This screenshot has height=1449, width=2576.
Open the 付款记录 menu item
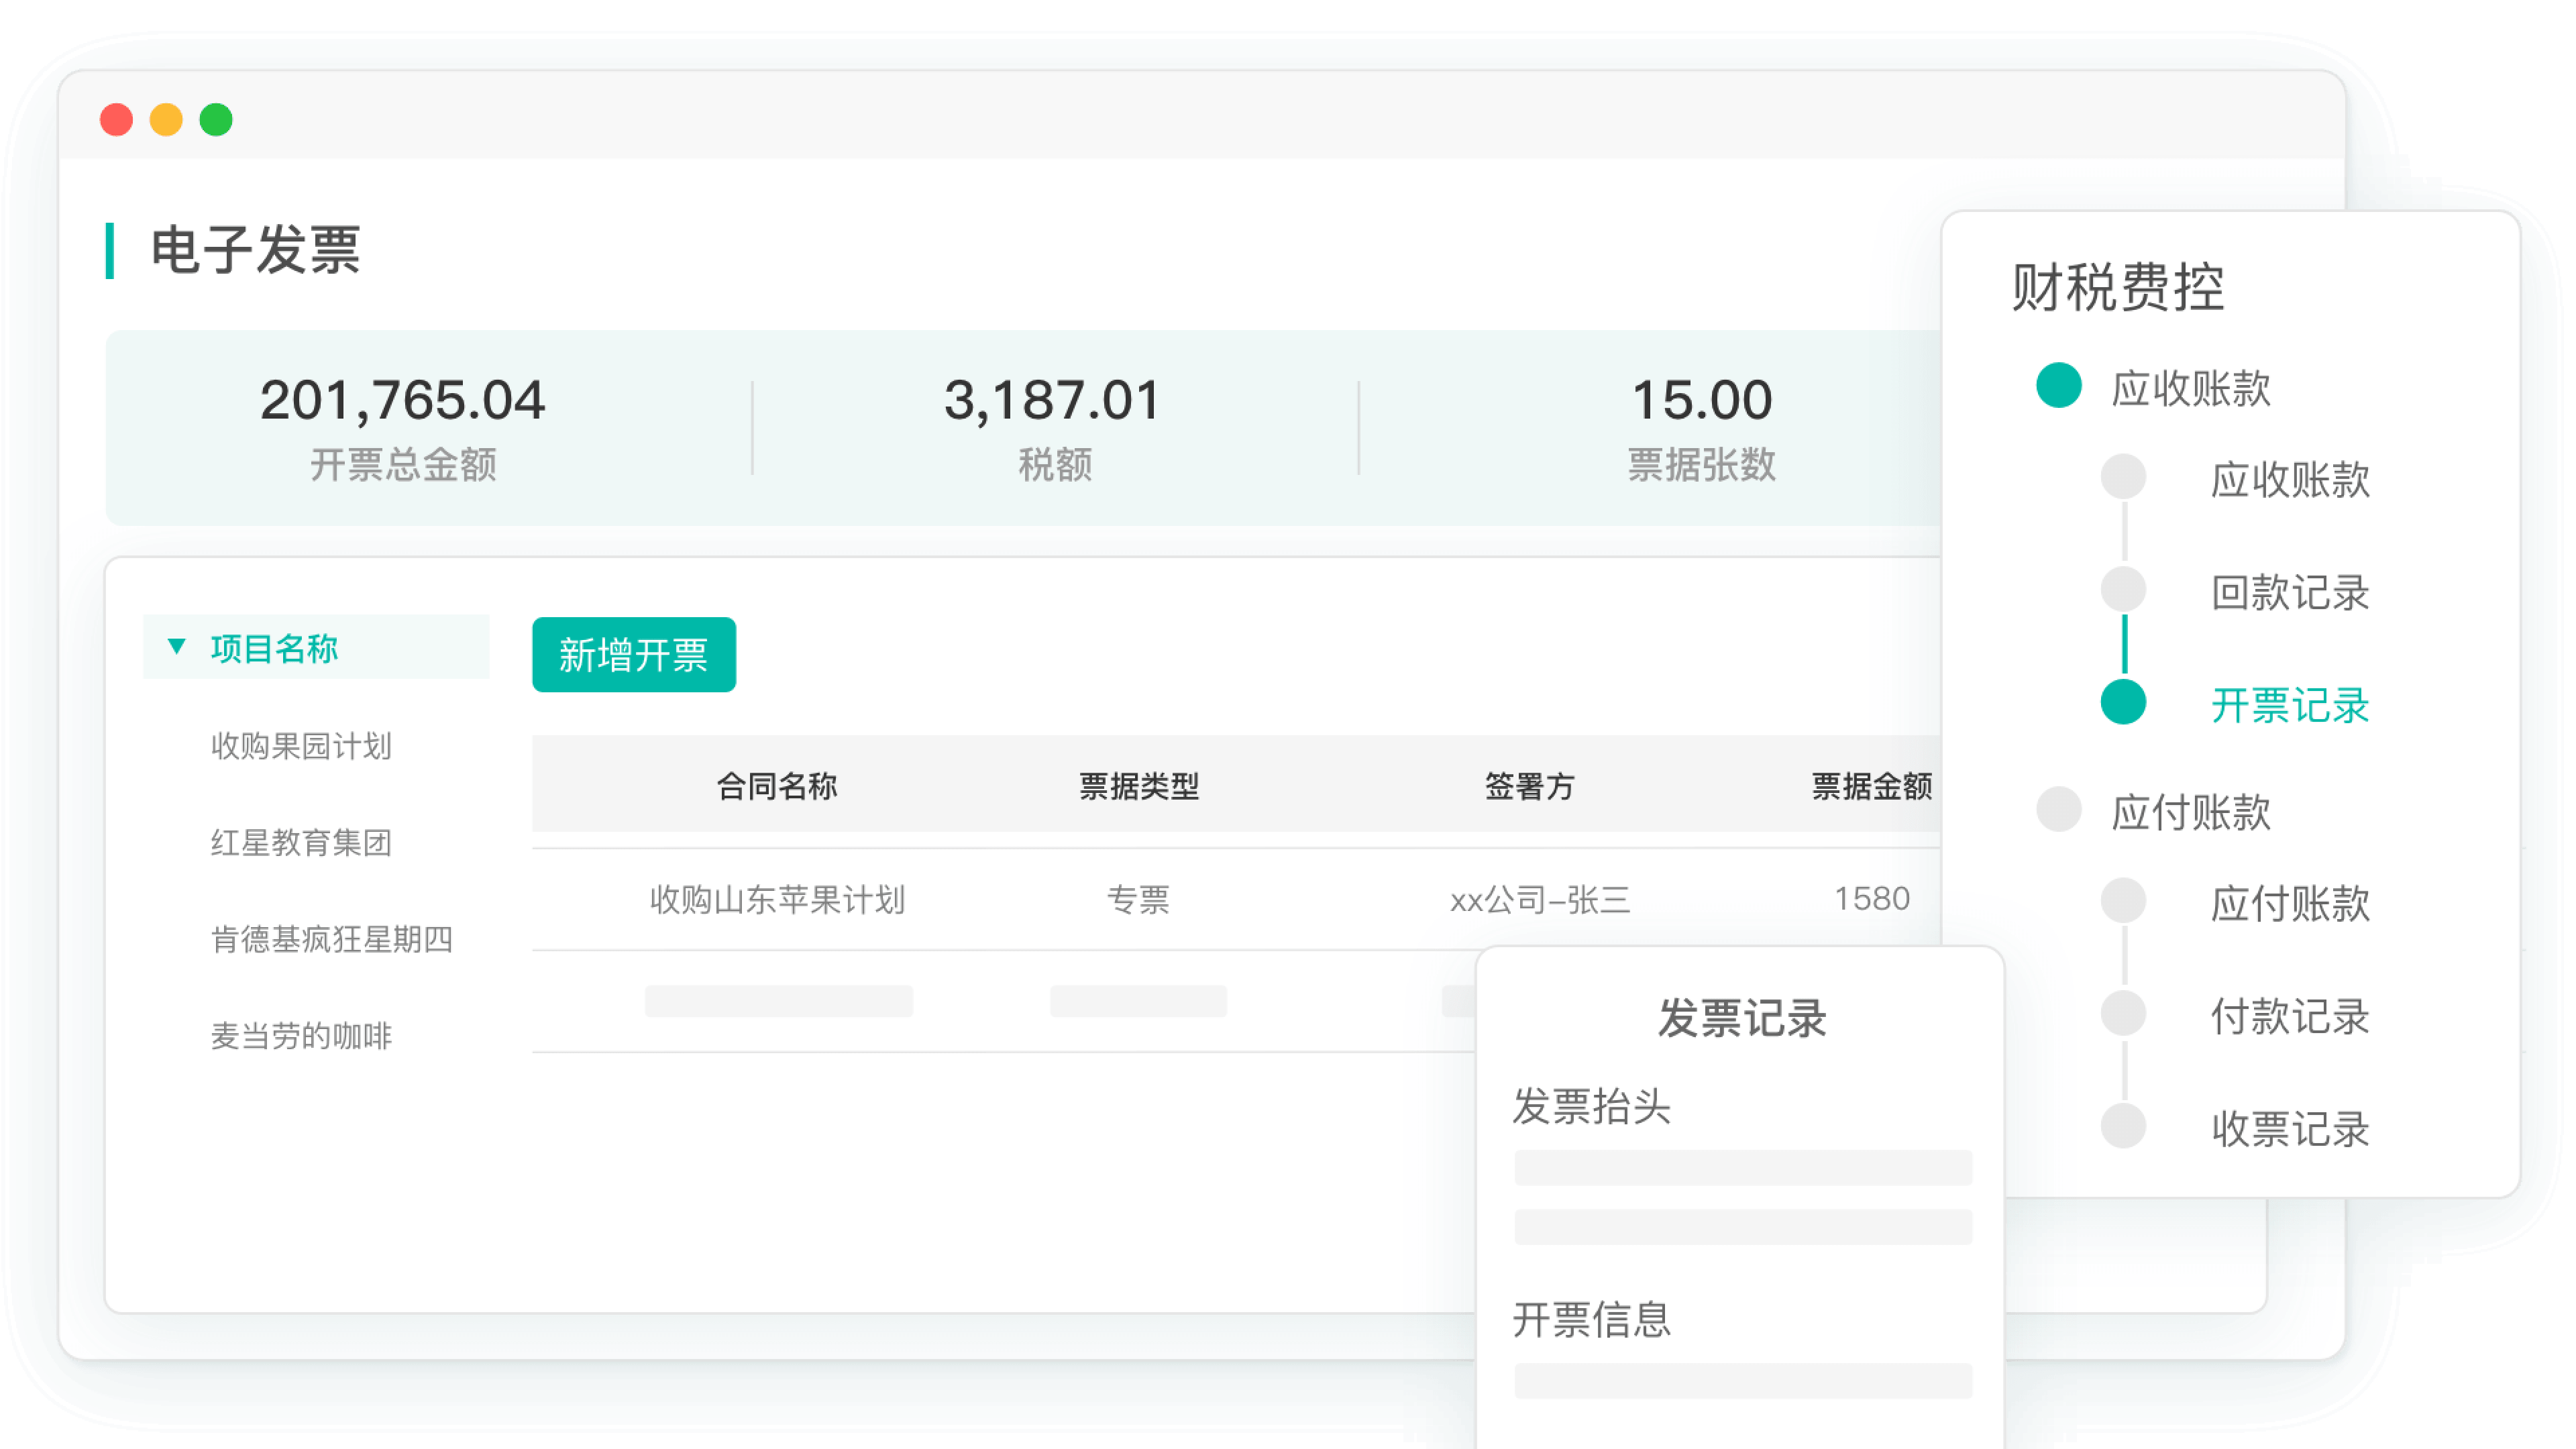(x=2289, y=1016)
